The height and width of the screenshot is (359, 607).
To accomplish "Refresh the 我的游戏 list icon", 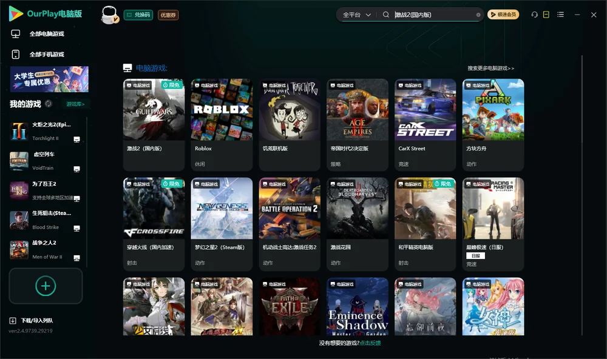I will click(49, 104).
